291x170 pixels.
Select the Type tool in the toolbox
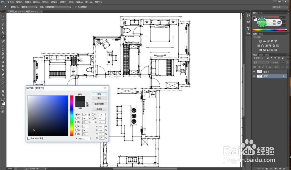pyautogui.click(x=3, y=78)
